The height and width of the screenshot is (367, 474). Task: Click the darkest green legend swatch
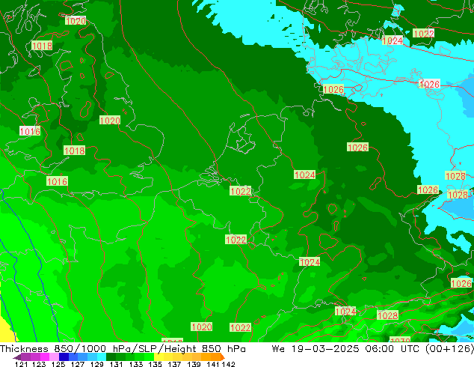pos(111,357)
